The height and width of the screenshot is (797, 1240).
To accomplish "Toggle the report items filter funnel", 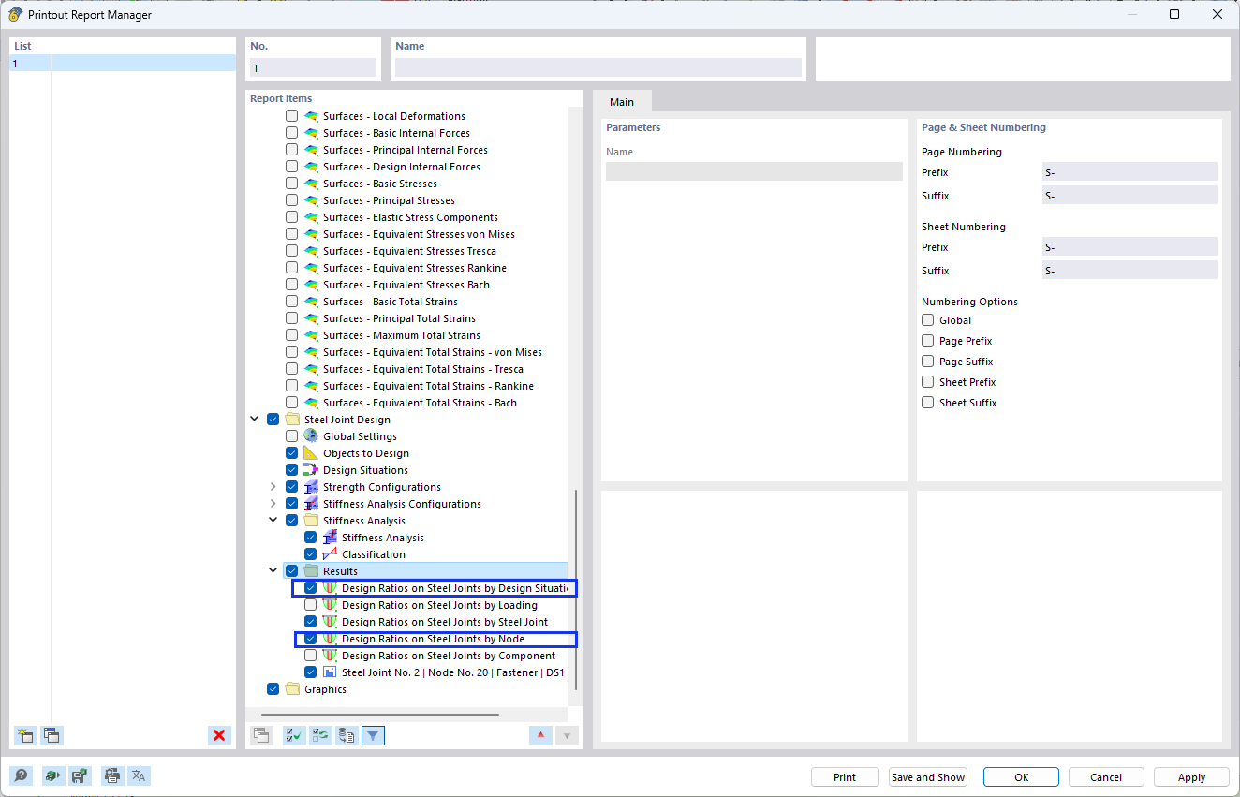I will [x=373, y=735].
